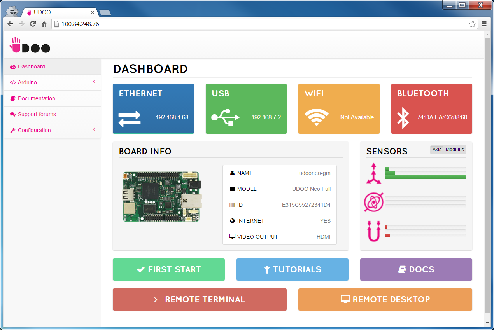Click the top gyroscope progress bar

click(x=425, y=198)
